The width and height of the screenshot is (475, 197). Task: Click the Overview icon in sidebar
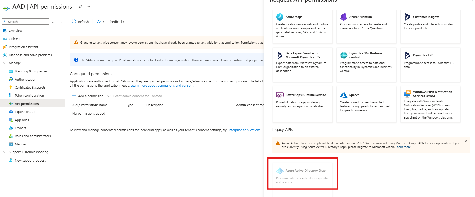point(5,31)
